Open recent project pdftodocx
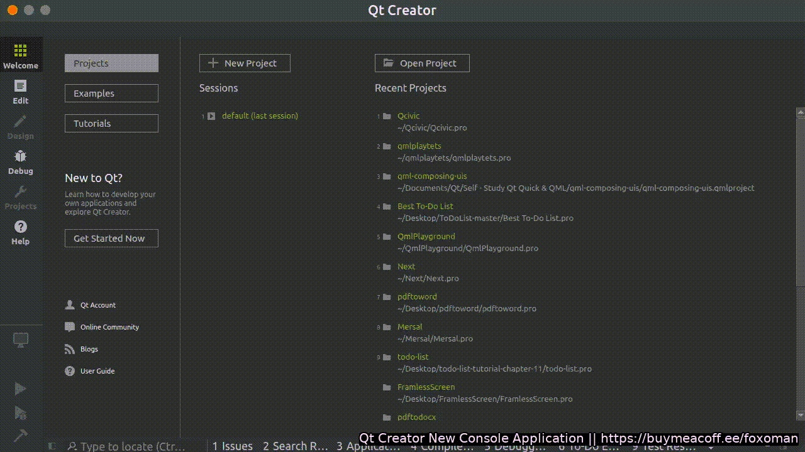Viewport: 805px width, 452px height. coord(416,417)
